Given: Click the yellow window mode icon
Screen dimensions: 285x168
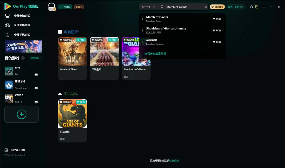Looking at the screenshot, I should click(257, 7).
